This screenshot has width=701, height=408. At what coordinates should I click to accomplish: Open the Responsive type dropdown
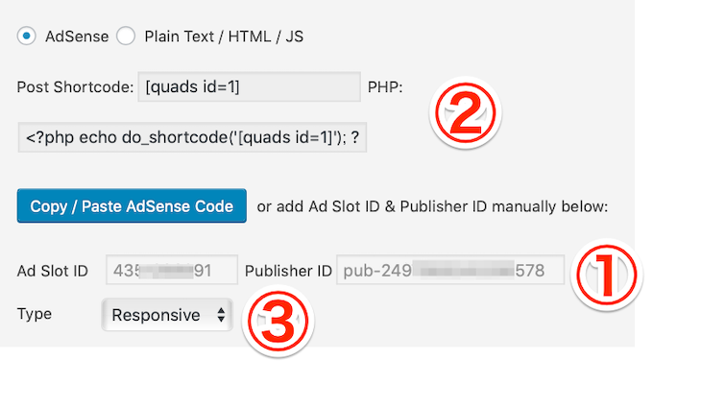167,315
